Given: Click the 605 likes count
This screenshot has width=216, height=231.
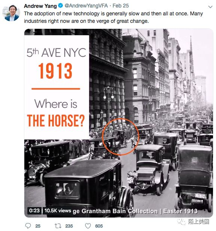Looking at the screenshot, I should pyautogui.click(x=99, y=226).
